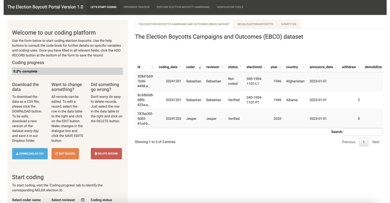This screenshot has width=390, height=203.
Task: Open Explore Election Boycott Campaigns tab
Action: pos(183,7)
